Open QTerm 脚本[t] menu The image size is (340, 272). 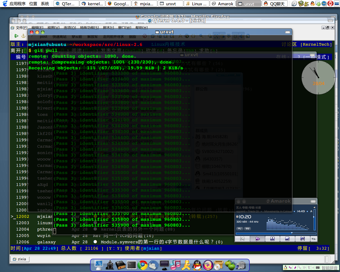tap(108, 28)
